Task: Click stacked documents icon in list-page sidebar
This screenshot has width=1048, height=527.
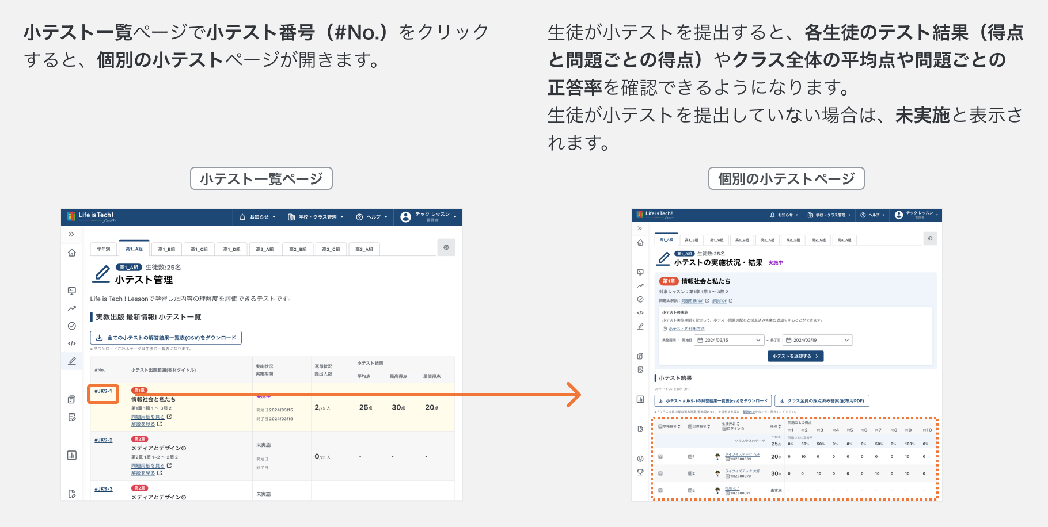Action: coord(71,399)
